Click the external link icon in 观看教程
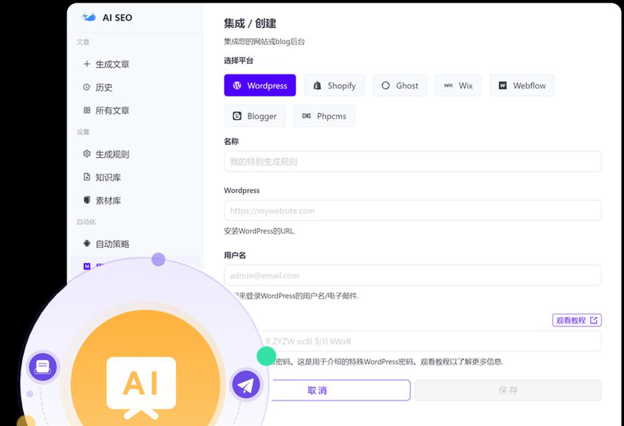Image resolution: width=624 pixels, height=426 pixels. coord(594,320)
